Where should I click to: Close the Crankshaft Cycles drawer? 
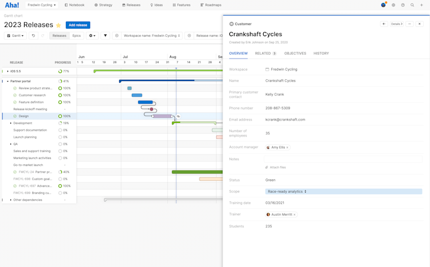(x=419, y=24)
